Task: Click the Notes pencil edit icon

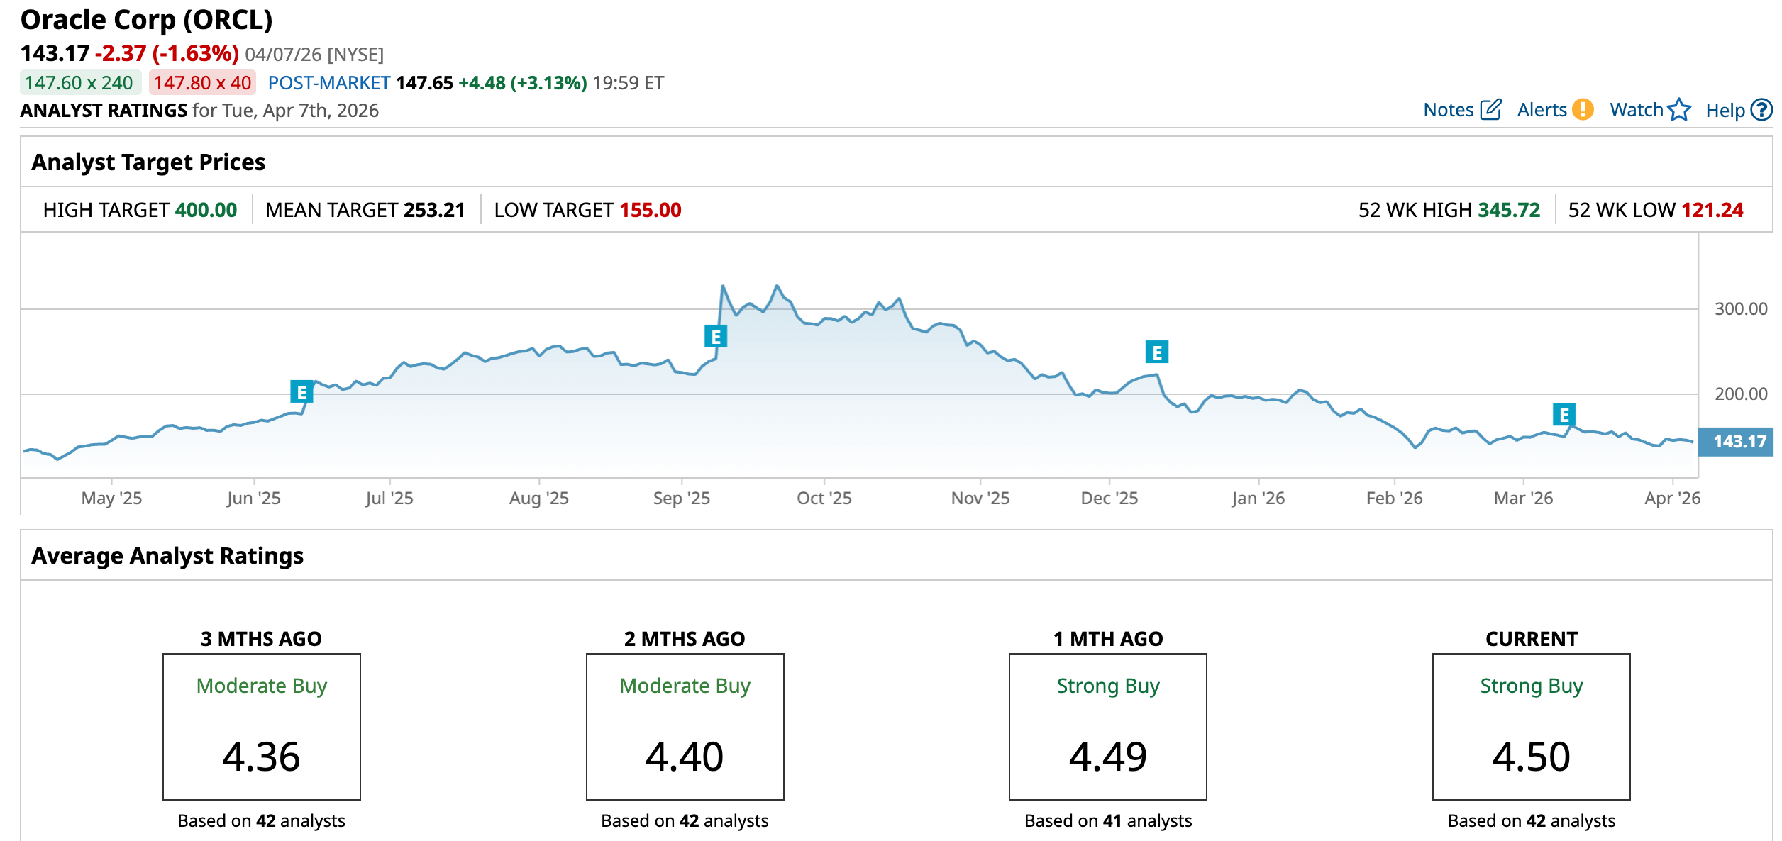Action: [1490, 110]
